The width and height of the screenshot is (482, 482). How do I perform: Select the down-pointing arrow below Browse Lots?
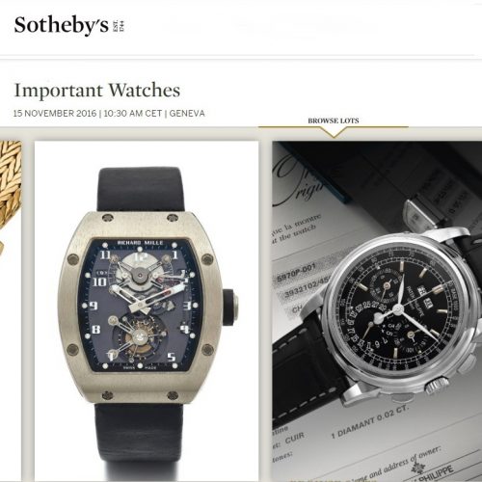(x=334, y=133)
